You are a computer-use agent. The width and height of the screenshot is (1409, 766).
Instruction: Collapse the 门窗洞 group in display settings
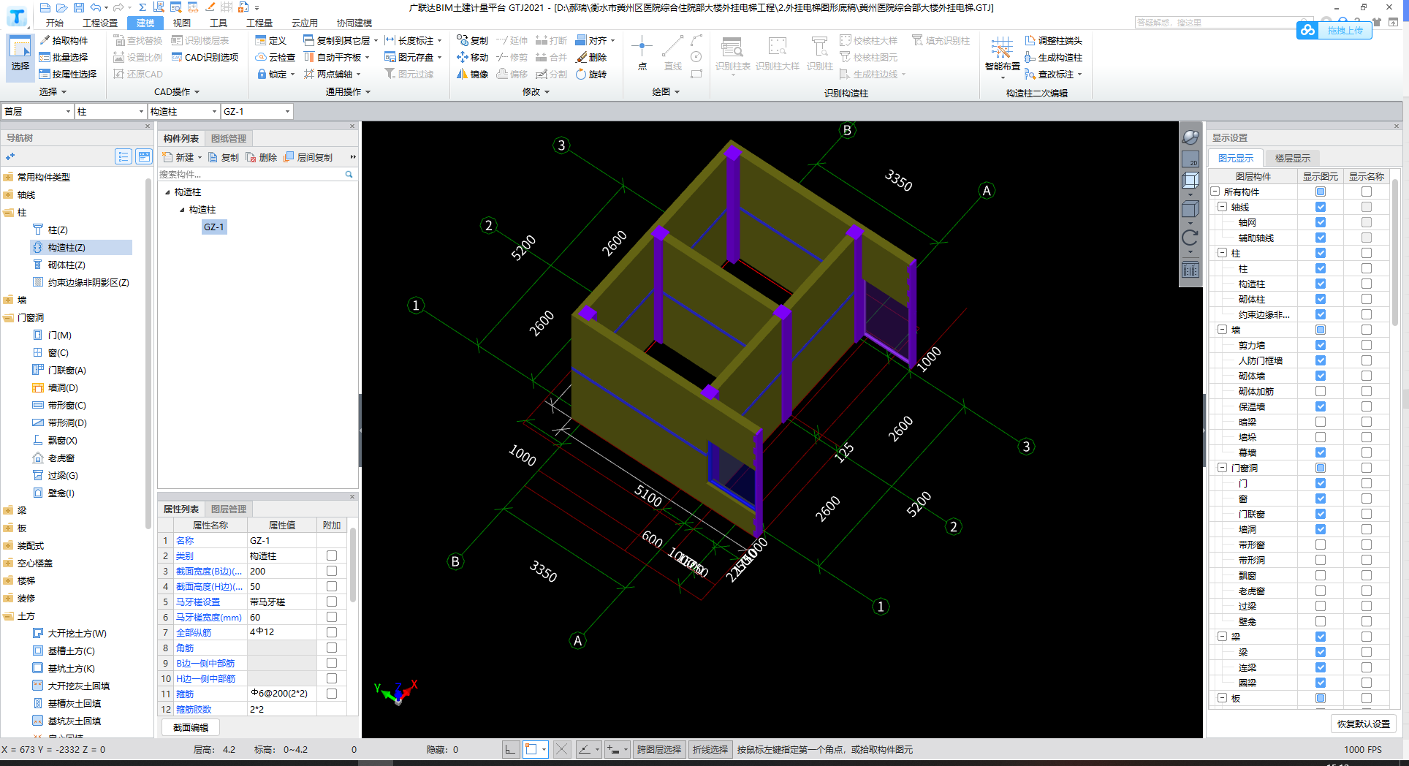pyautogui.click(x=1222, y=468)
